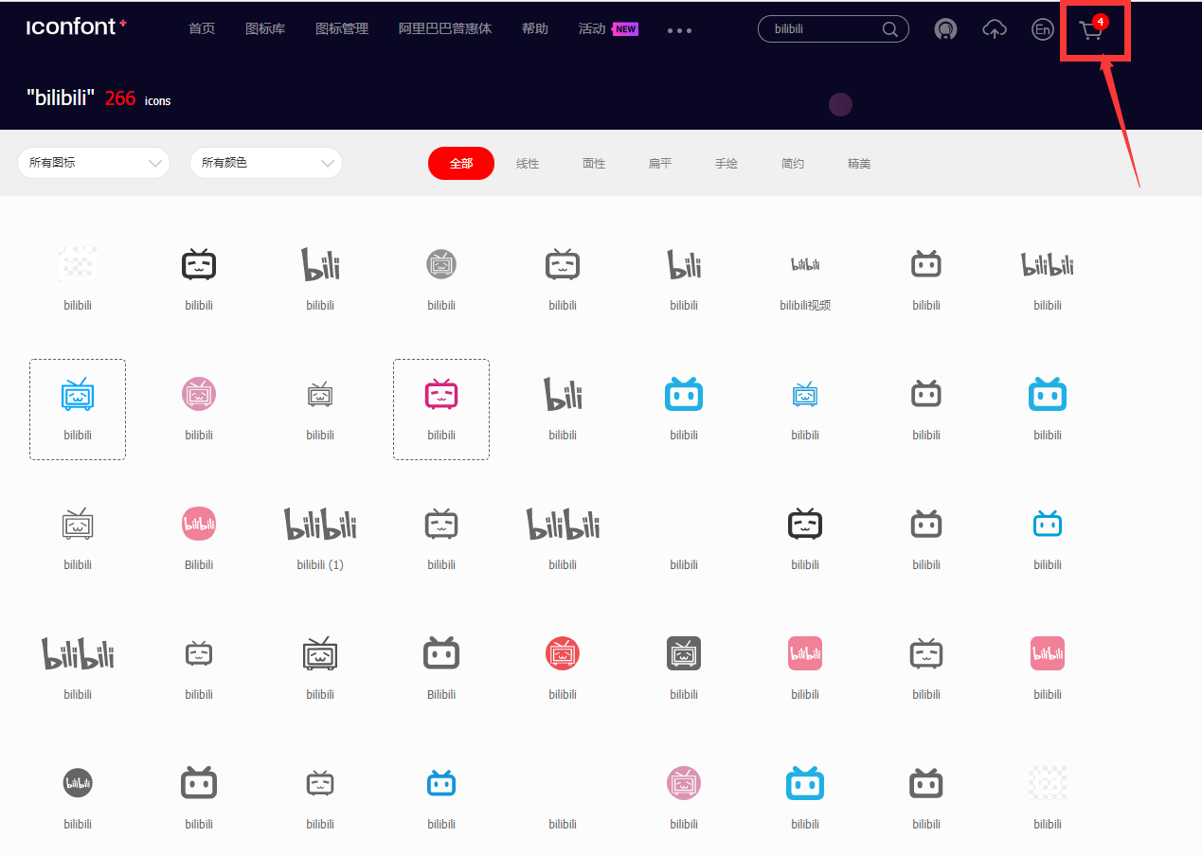The width and height of the screenshot is (1202, 855).
Task: Choose the 'bilibili视频' logo icon
Action: coord(805,265)
